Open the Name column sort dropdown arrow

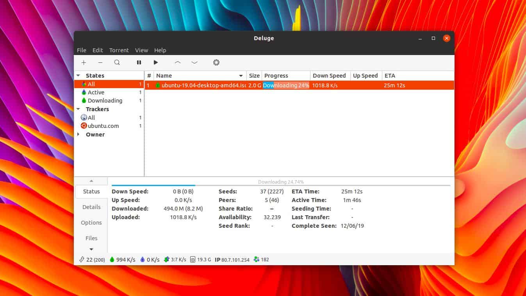(x=241, y=76)
